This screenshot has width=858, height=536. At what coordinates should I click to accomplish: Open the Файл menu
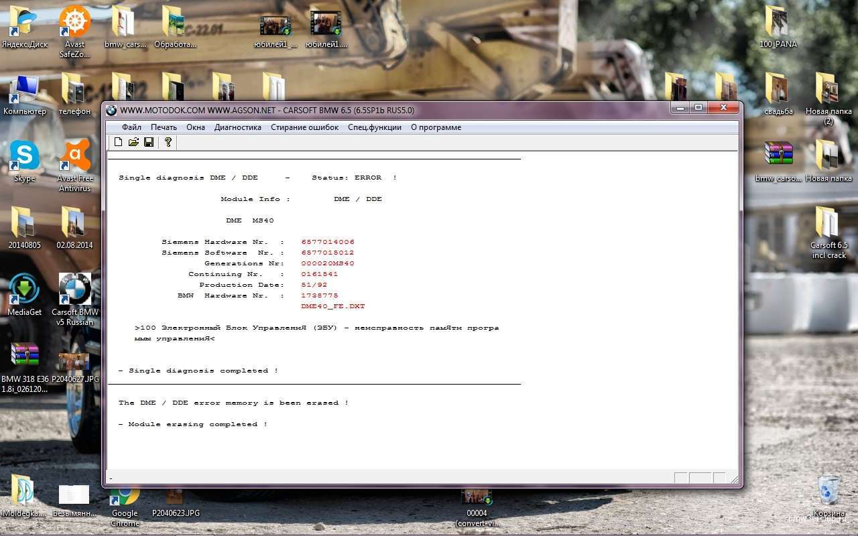click(x=131, y=127)
